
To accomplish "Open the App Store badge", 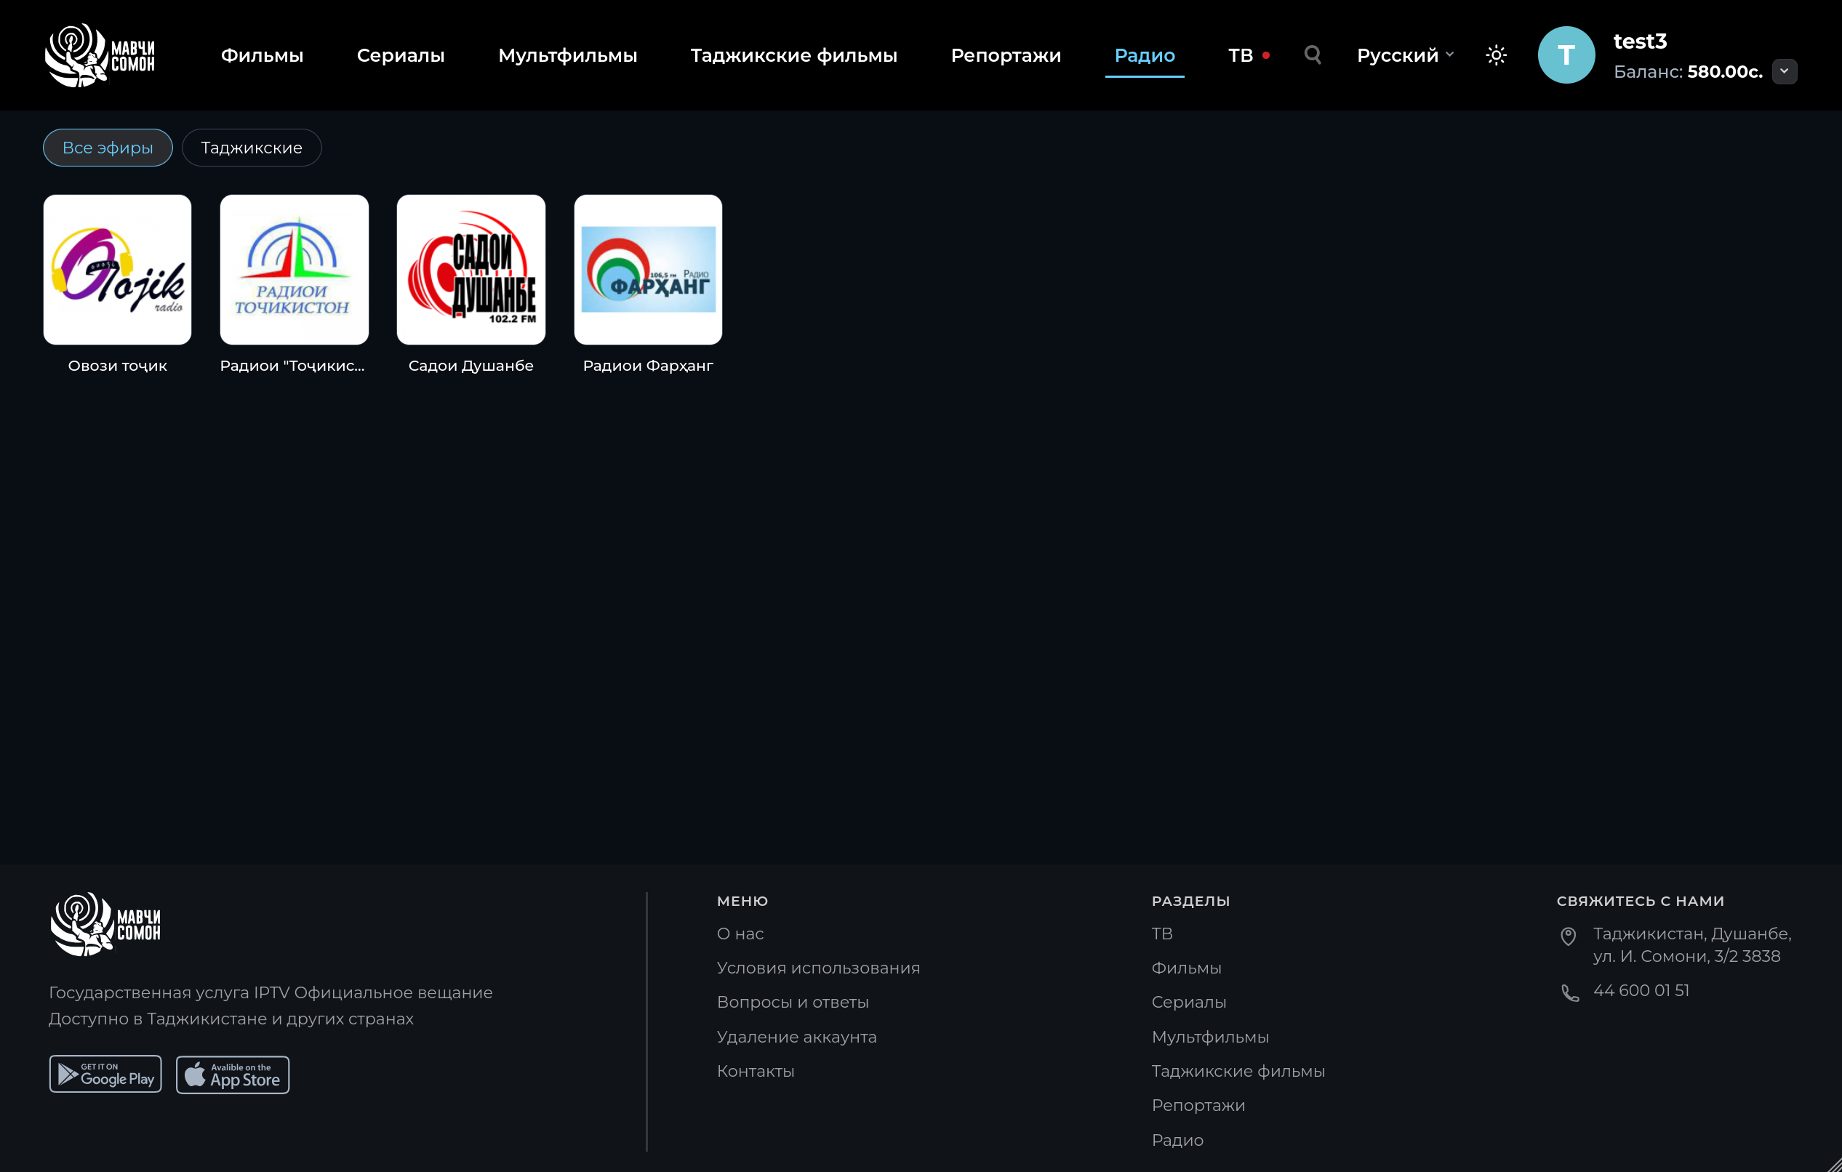I will (x=233, y=1075).
